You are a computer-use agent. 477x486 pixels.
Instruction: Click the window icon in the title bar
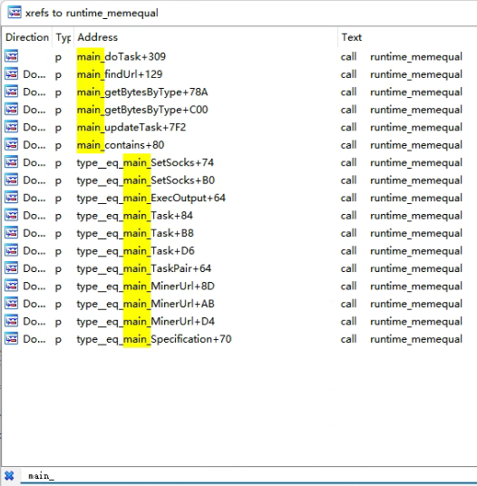coord(15,13)
